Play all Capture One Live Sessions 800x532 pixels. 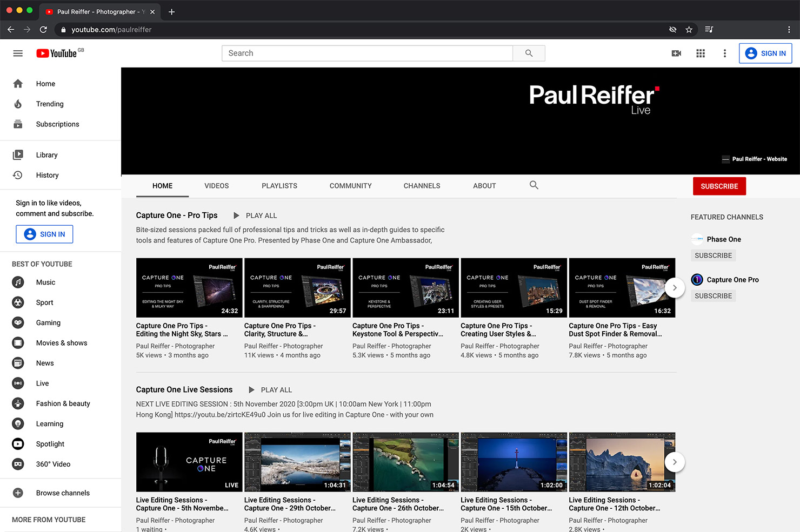coord(270,390)
